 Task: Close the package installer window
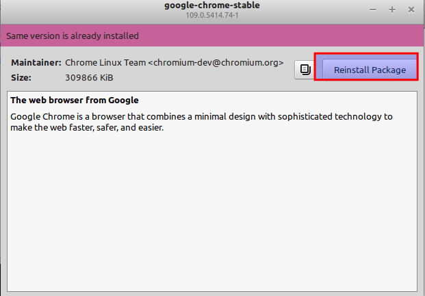pyautogui.click(x=411, y=10)
